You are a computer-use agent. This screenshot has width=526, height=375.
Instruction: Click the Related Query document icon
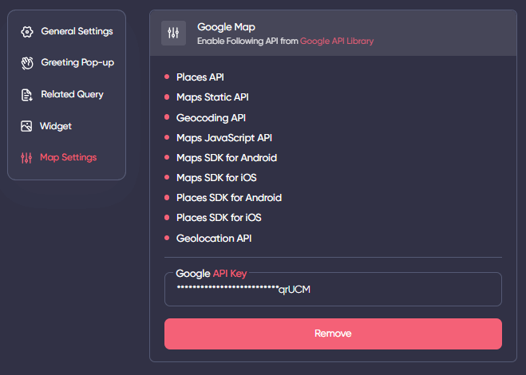[x=27, y=95]
